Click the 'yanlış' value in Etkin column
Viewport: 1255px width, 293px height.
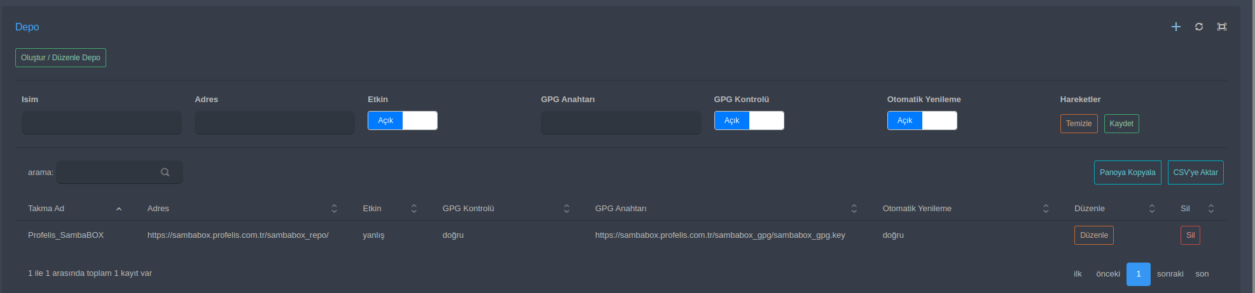pos(373,235)
